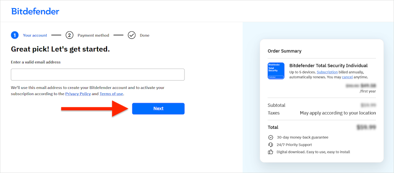Click the blurred Subtotal price value
Image resolution: width=394 pixels, height=173 pixels.
pos(368,105)
